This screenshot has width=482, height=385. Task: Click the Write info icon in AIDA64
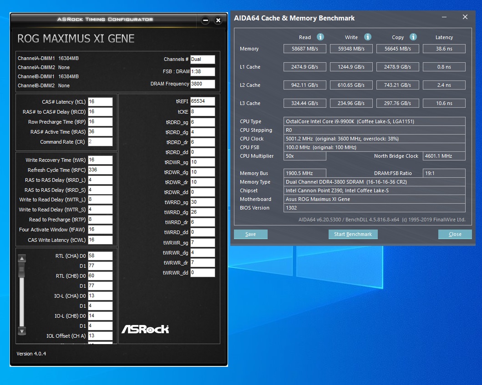[x=368, y=37]
